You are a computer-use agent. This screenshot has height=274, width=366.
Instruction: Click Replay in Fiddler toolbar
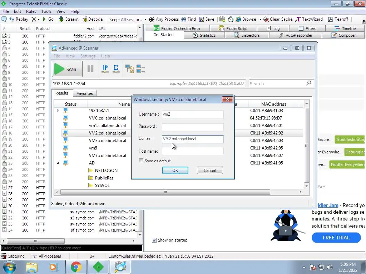[x=19, y=19]
